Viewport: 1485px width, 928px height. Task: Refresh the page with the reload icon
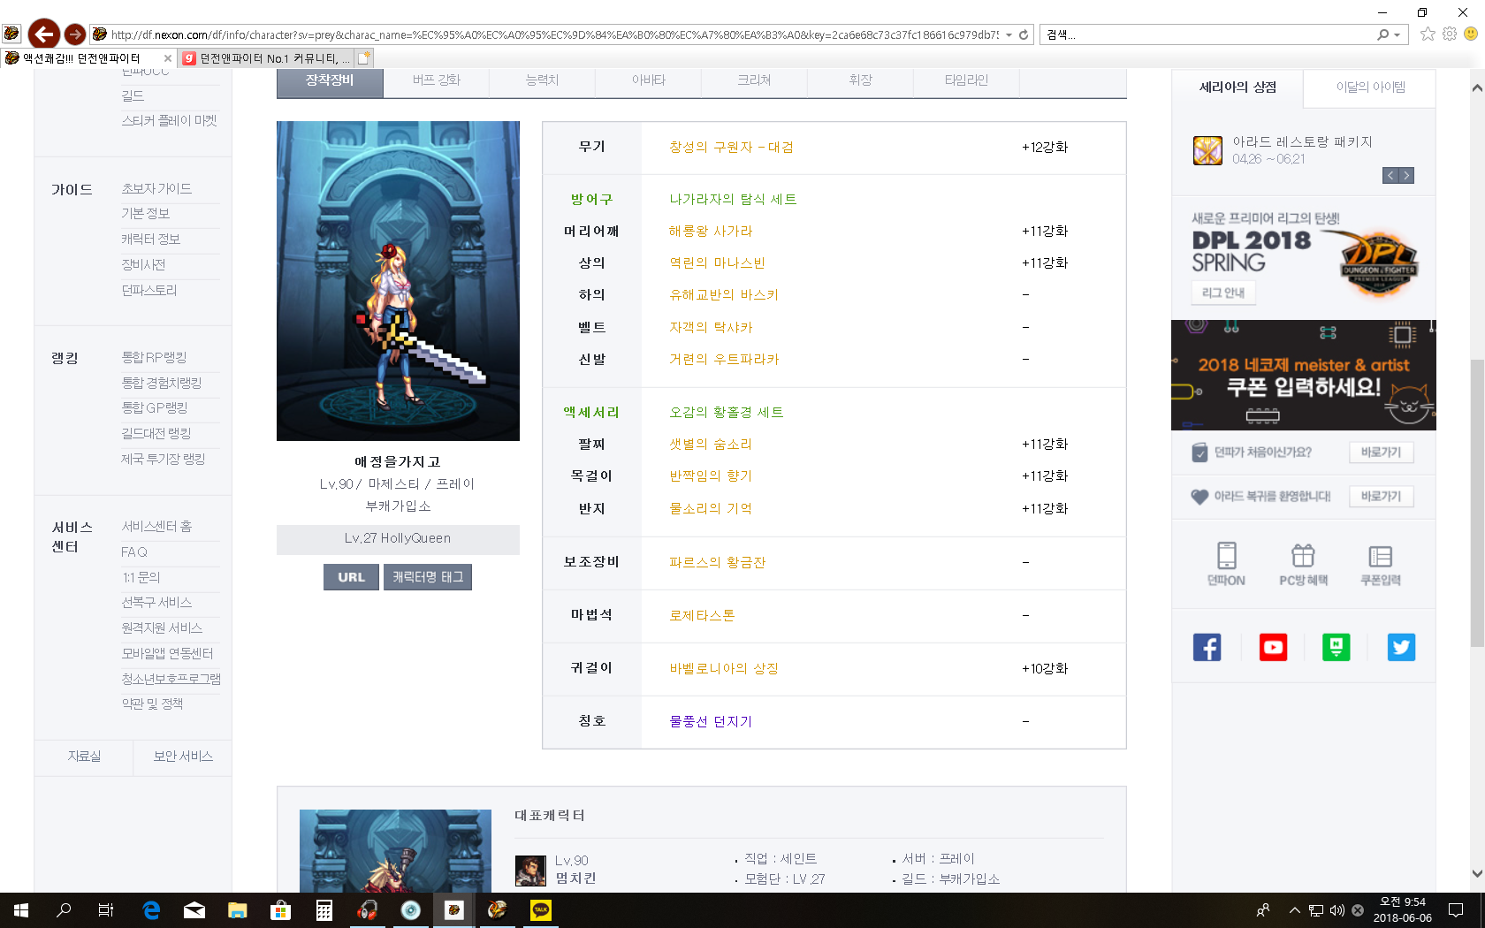coord(1024,34)
